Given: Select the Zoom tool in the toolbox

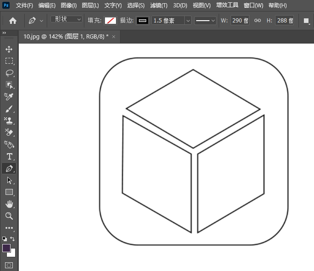Looking at the screenshot, I should [x=9, y=216].
